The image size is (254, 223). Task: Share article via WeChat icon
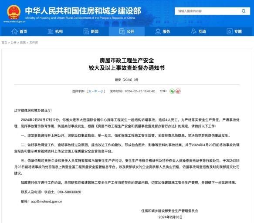tap(172, 91)
